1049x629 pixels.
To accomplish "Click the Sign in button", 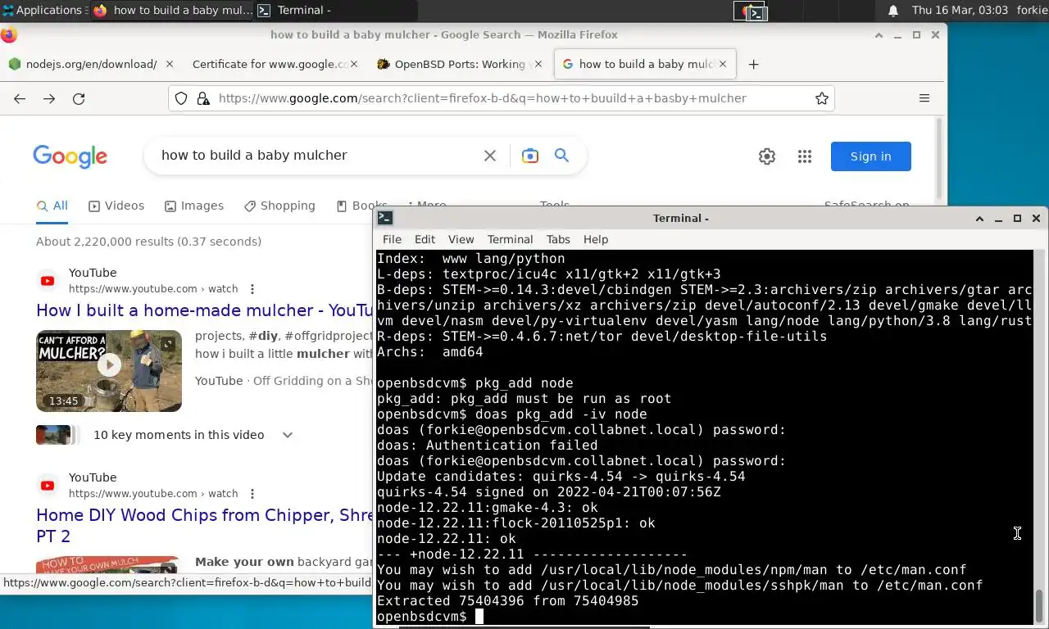I will click(x=870, y=156).
